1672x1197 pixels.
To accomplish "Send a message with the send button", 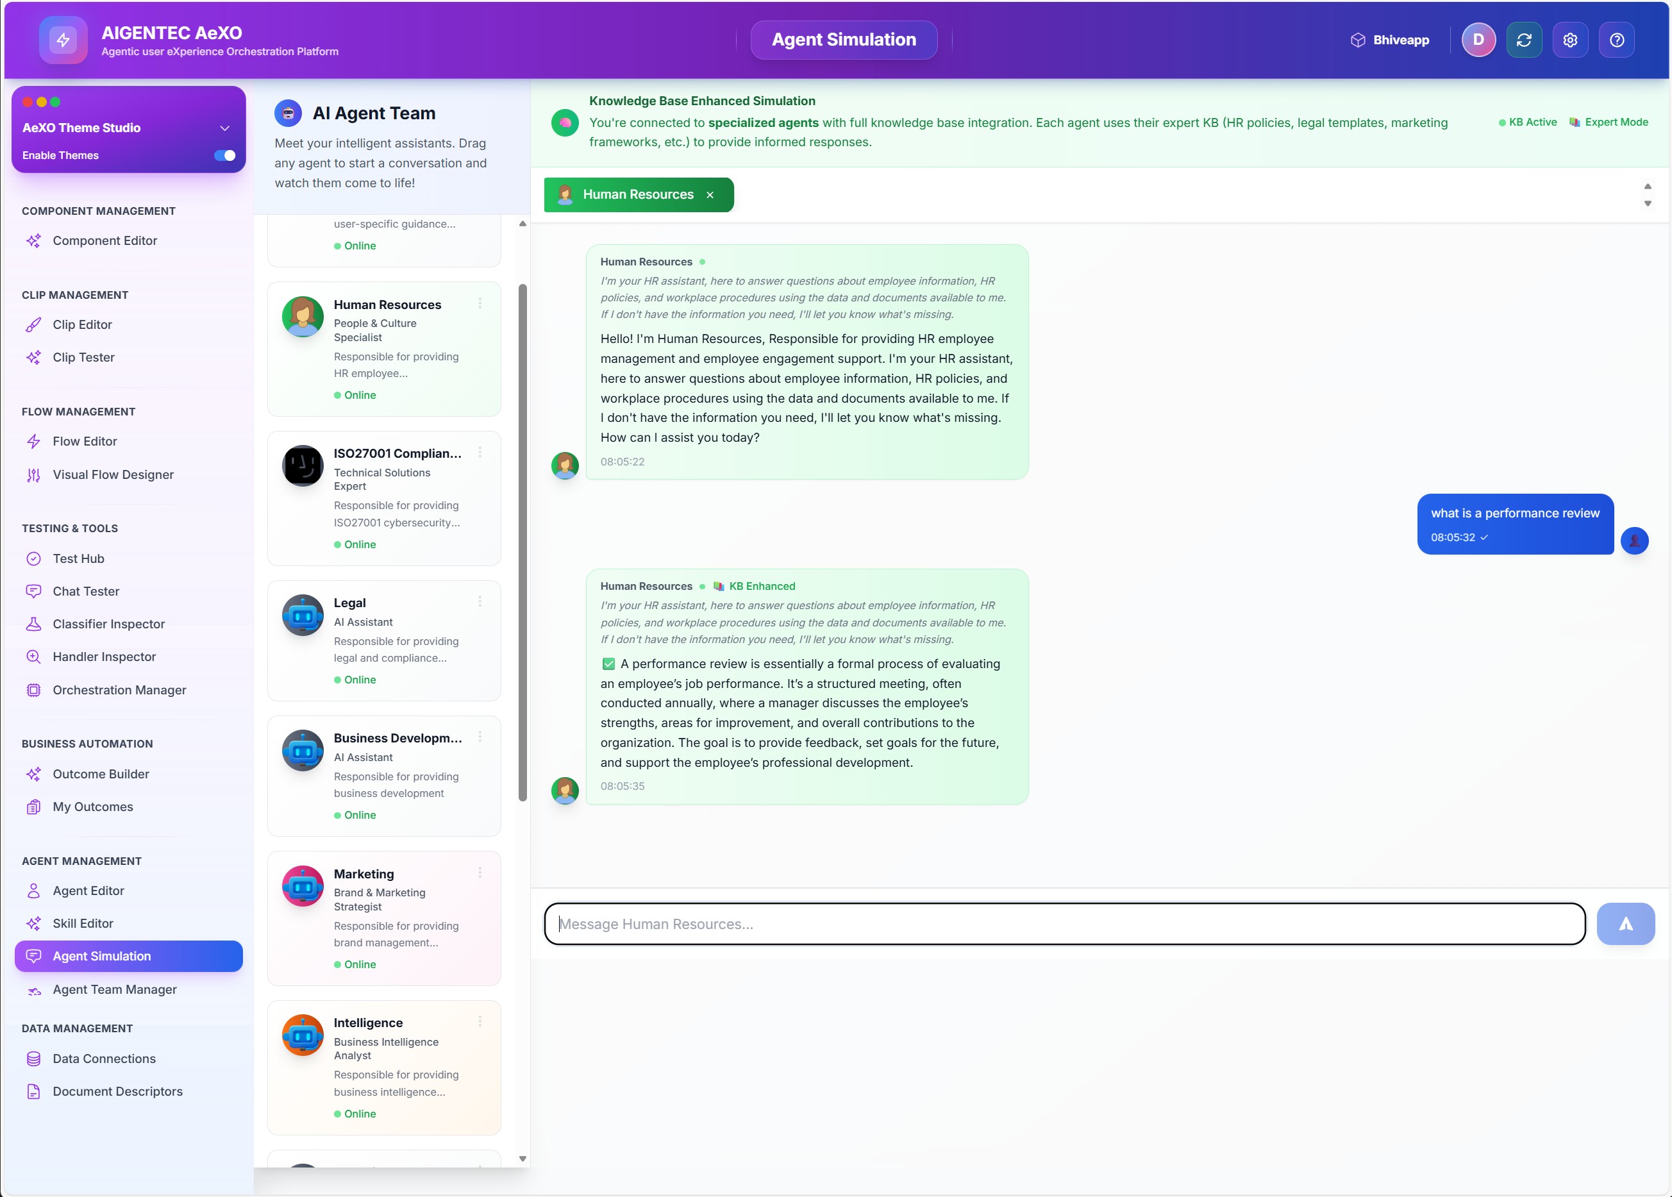I will [x=1626, y=923].
